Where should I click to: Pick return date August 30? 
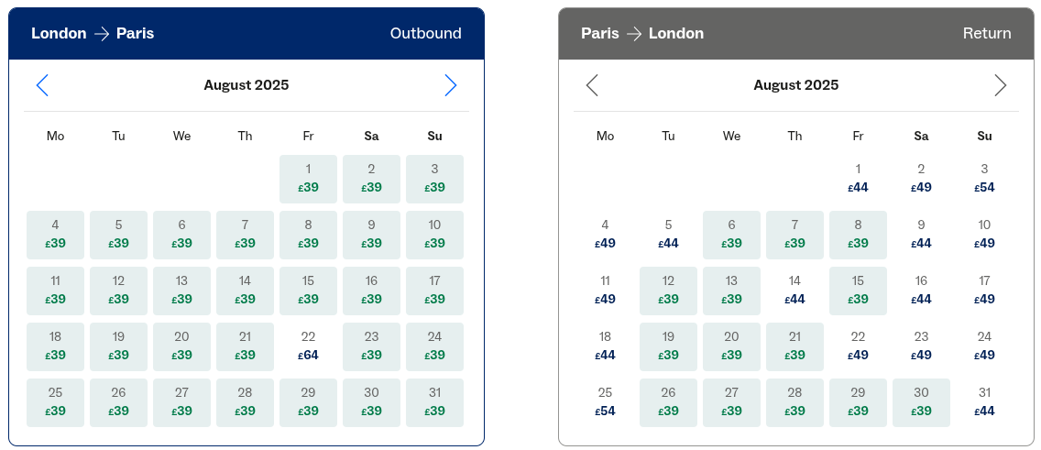(x=921, y=402)
